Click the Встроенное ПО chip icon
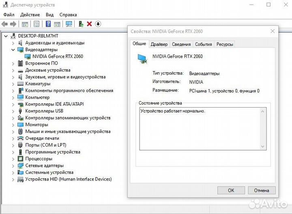Image resolution: width=292 pixels, height=214 pixels. coord(20,63)
